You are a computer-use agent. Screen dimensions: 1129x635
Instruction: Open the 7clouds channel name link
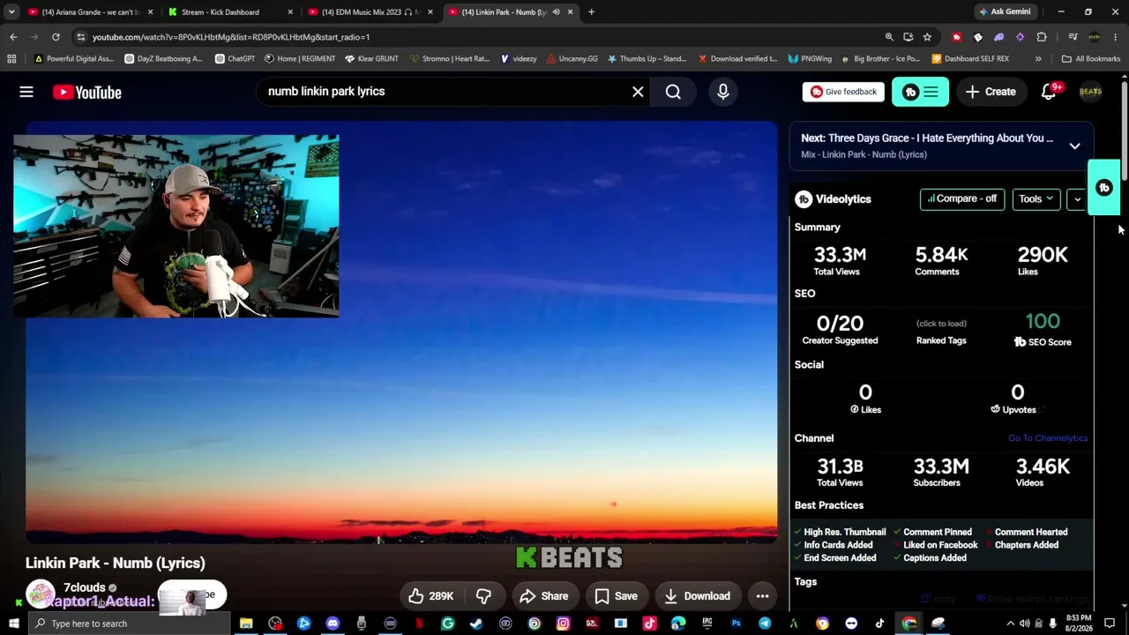coord(85,587)
